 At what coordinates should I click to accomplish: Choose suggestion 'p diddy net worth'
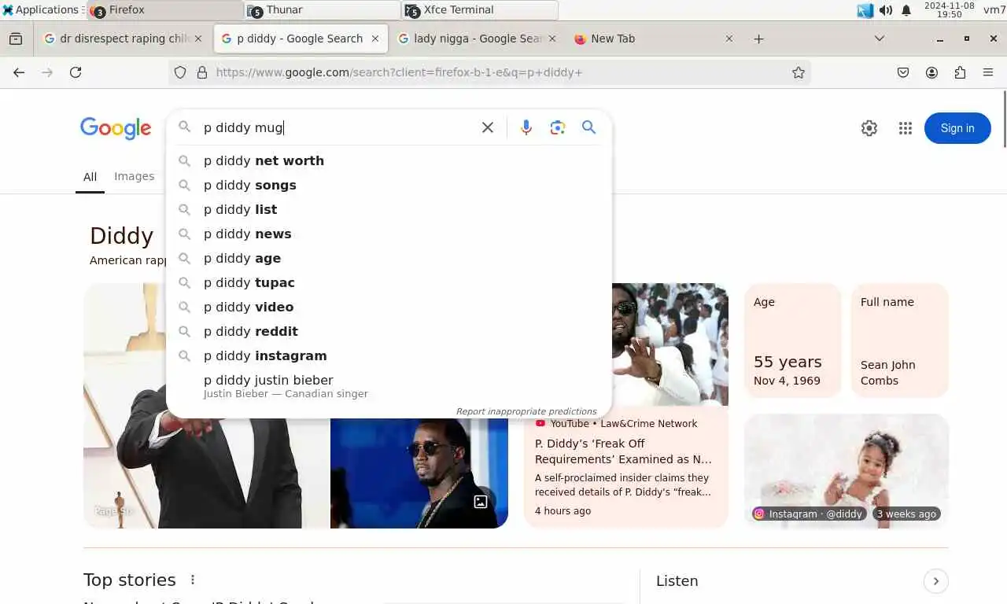click(389, 160)
